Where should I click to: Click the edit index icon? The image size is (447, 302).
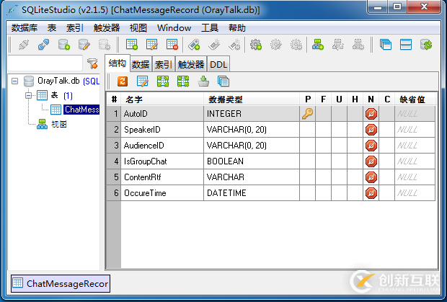click(x=214, y=45)
